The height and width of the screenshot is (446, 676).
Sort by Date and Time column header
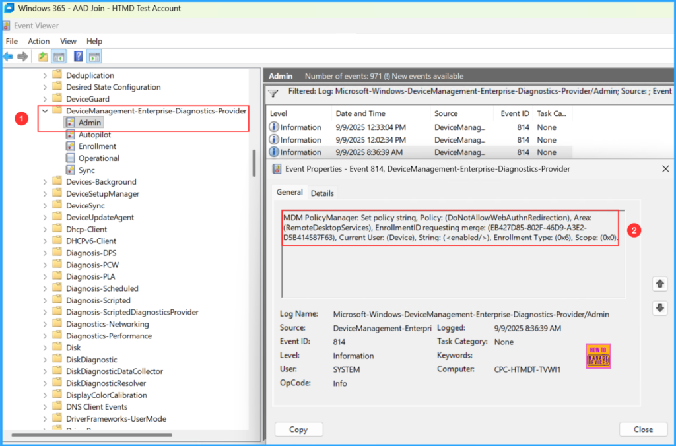pyautogui.click(x=381, y=113)
